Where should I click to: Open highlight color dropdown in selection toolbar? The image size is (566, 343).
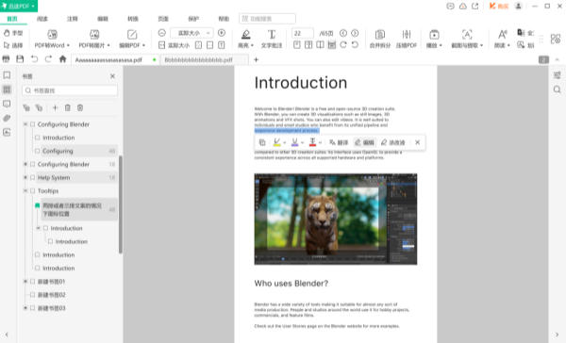pyautogui.click(x=285, y=142)
